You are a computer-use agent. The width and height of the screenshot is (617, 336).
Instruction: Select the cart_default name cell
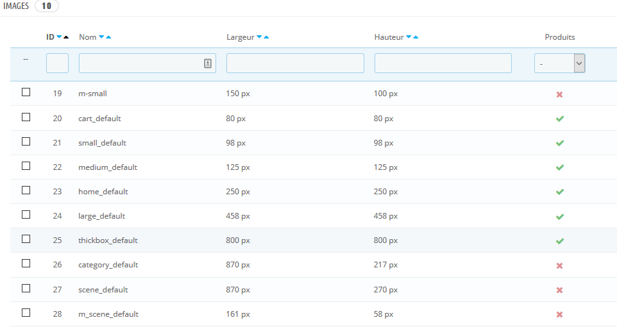tap(99, 119)
